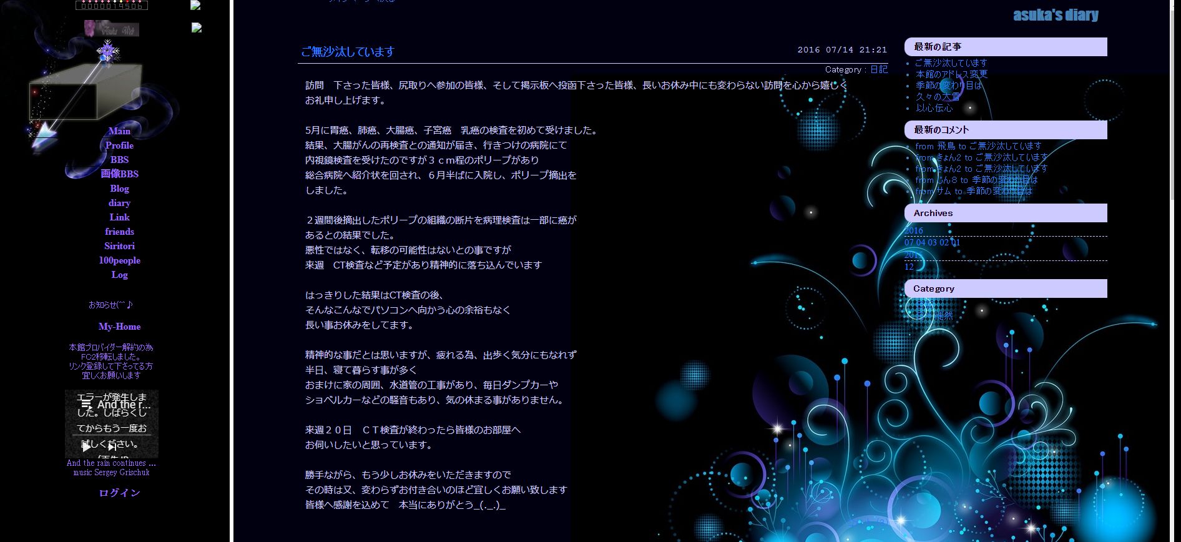
Task: Click the ご無沙汰しています post title
Action: point(348,52)
